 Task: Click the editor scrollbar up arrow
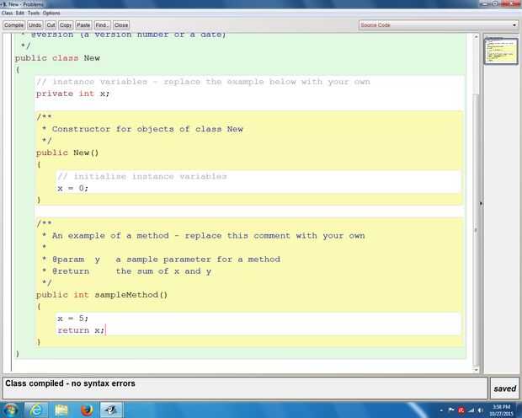[x=476, y=37]
